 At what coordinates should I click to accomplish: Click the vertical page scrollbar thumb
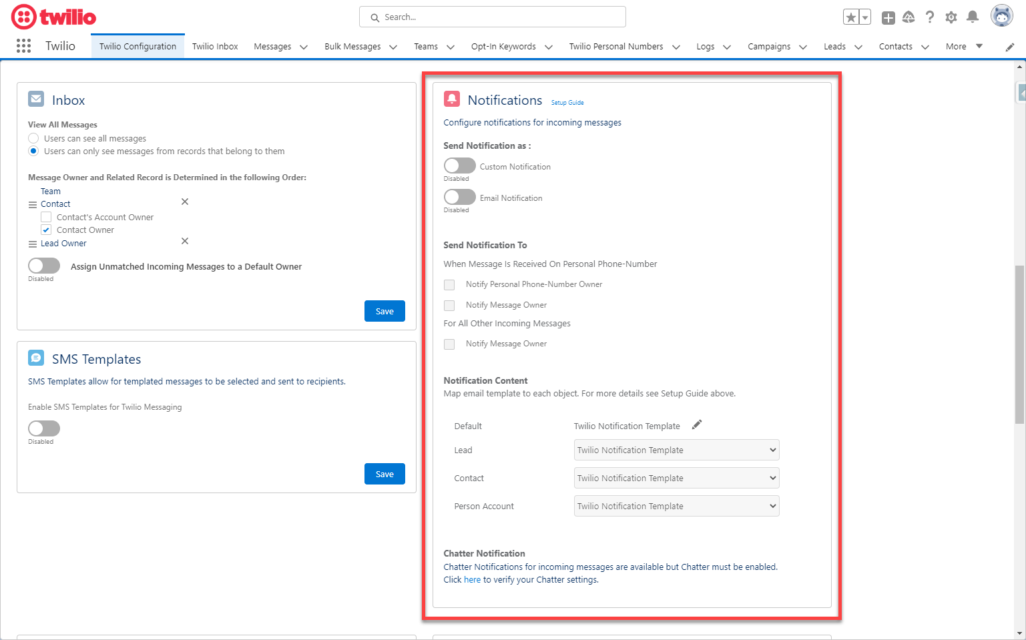point(1019,344)
